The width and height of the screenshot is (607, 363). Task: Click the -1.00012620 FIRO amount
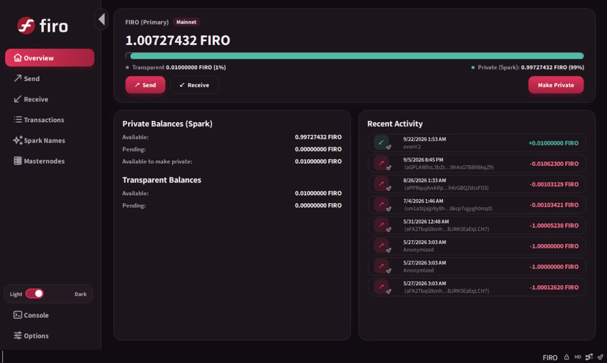(x=554, y=287)
